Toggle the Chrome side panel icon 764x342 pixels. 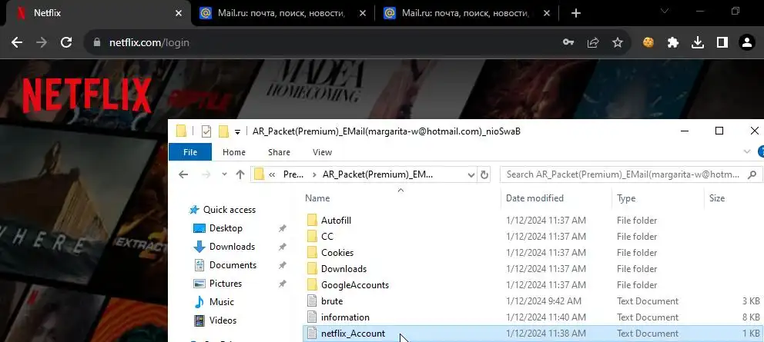click(x=722, y=43)
